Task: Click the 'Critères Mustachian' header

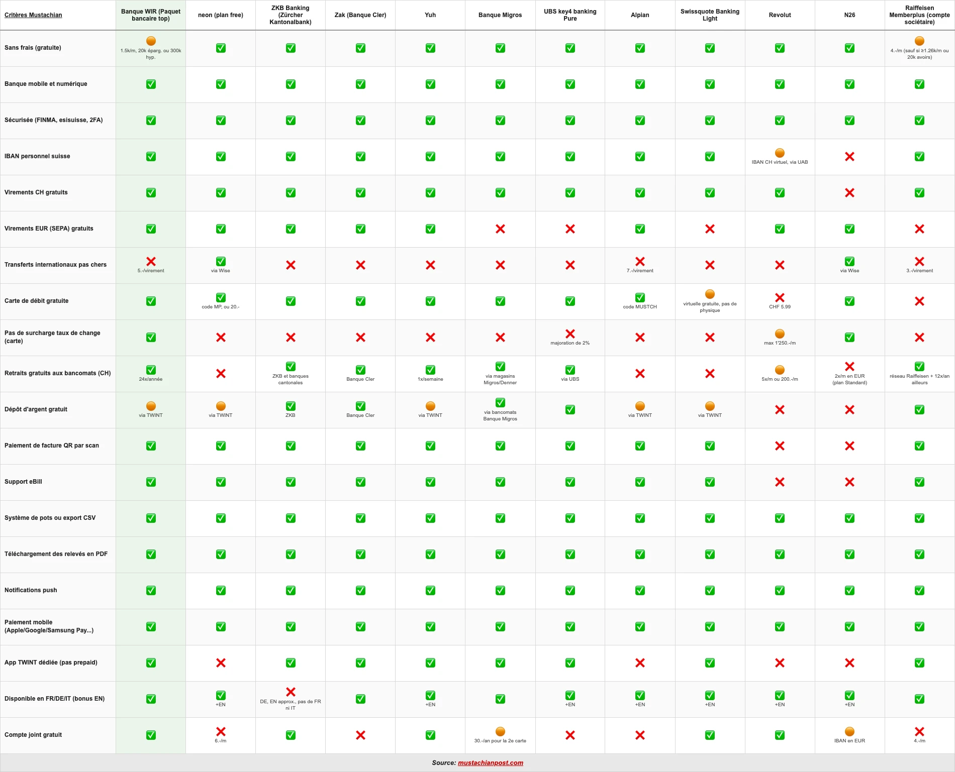Action: point(33,15)
